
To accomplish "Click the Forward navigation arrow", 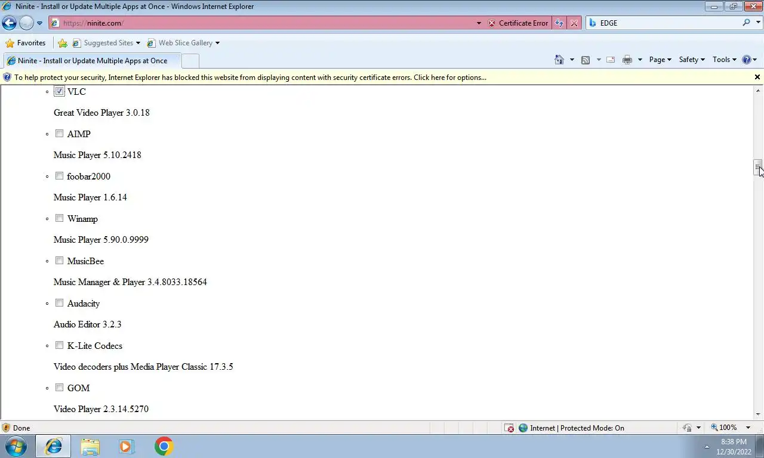I will pos(26,23).
